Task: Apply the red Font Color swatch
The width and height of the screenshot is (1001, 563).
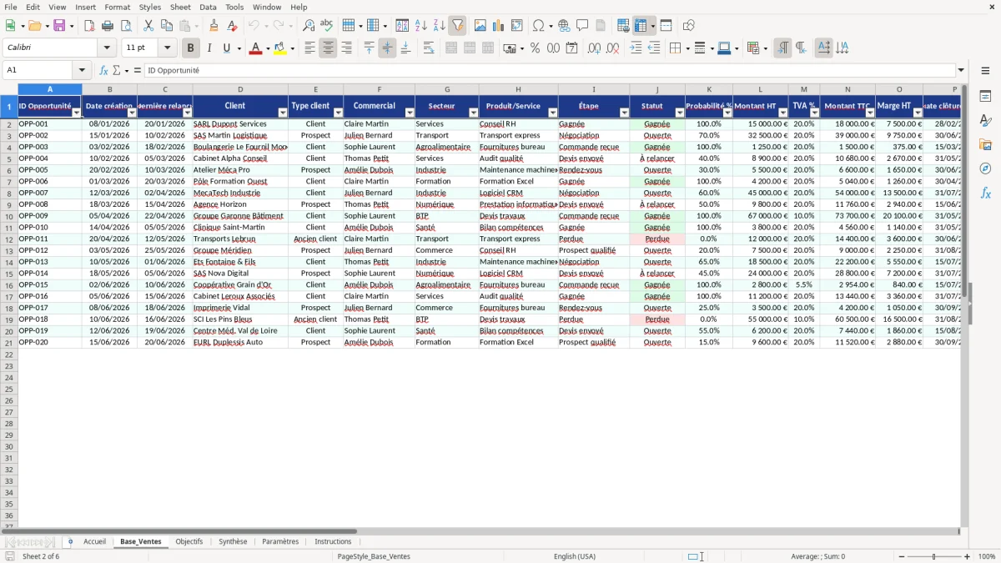Action: click(x=255, y=48)
